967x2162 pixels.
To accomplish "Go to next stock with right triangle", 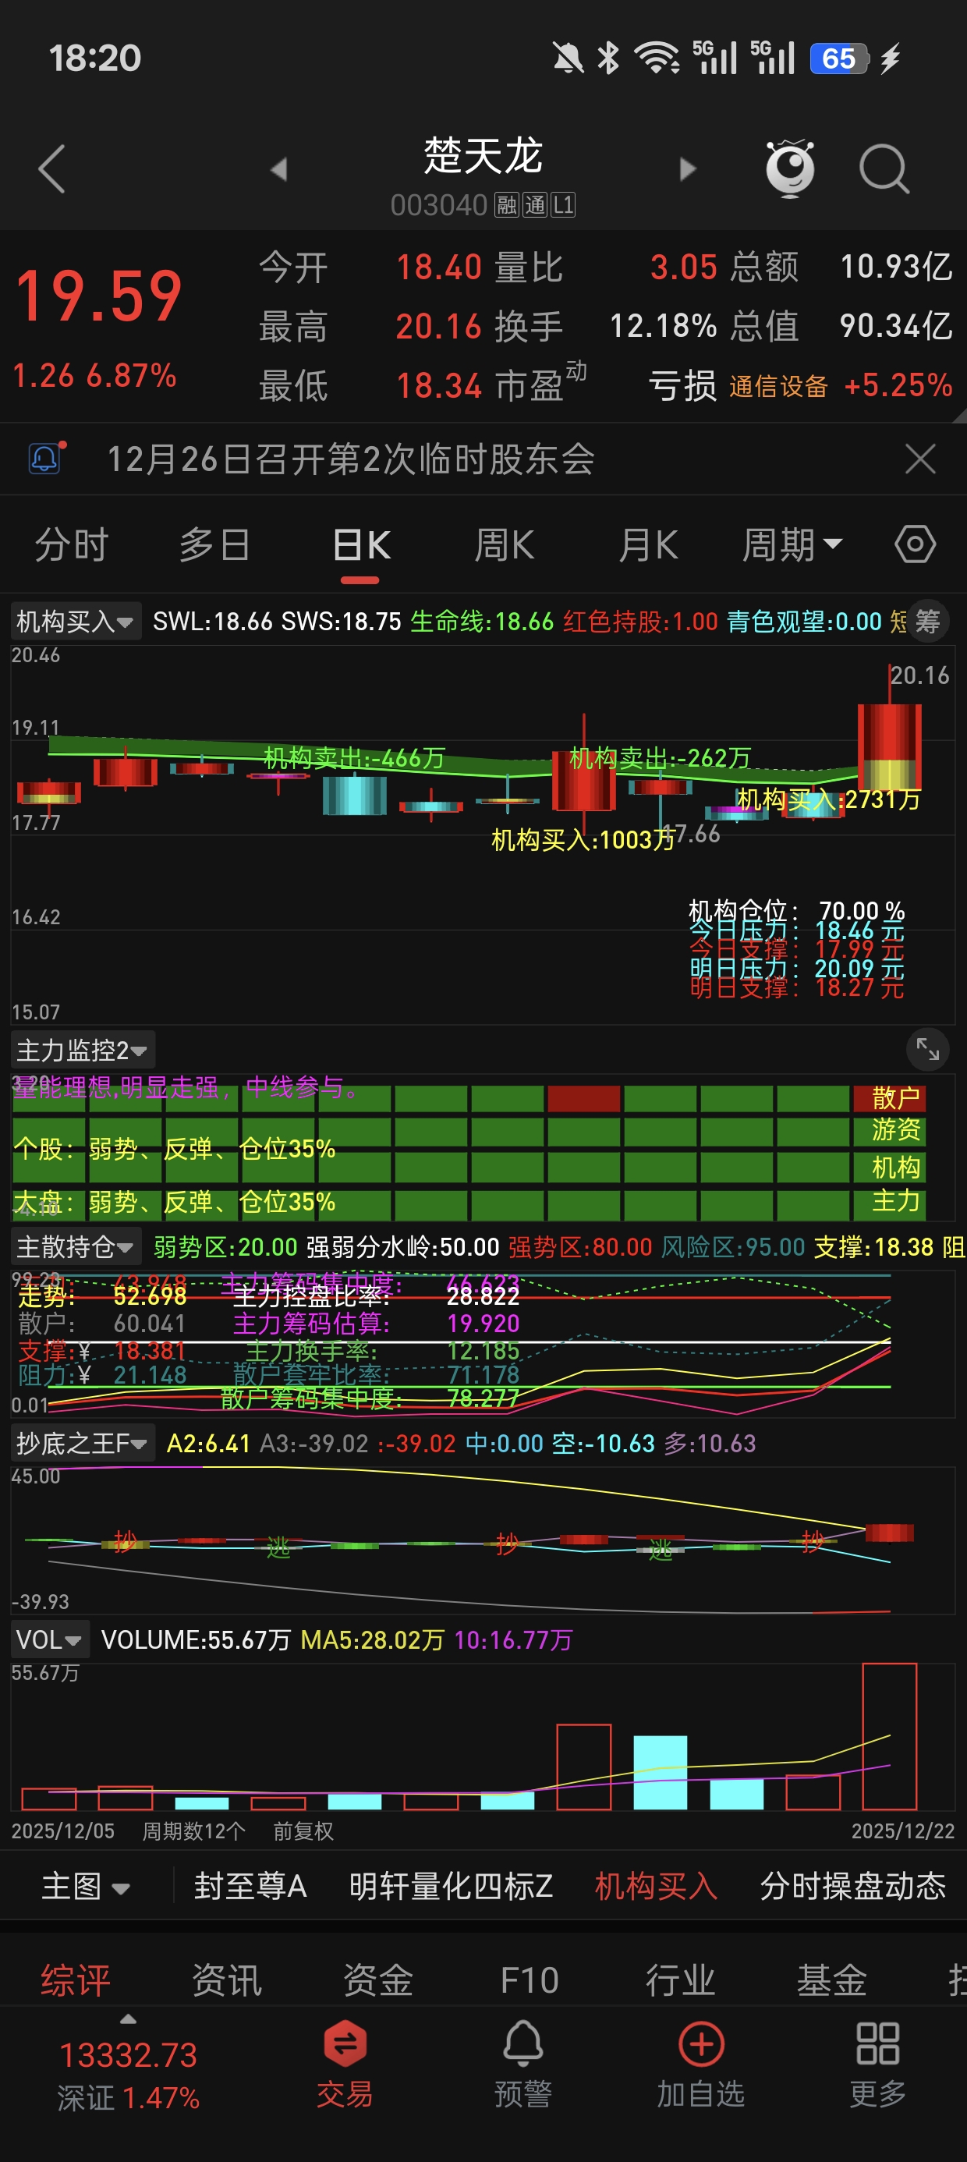I will click(688, 169).
